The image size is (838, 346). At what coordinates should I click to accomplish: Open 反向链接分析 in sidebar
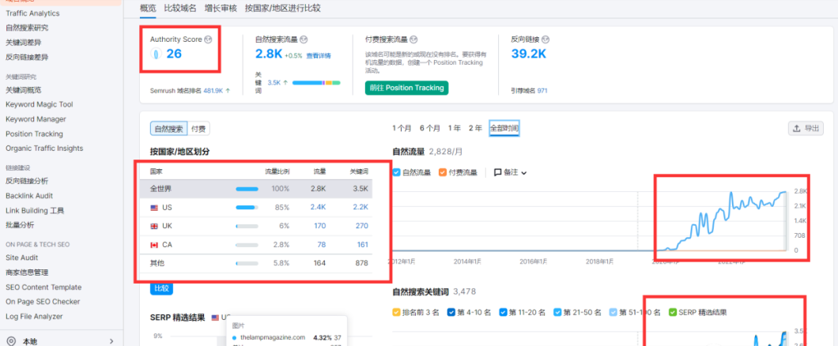click(x=27, y=181)
